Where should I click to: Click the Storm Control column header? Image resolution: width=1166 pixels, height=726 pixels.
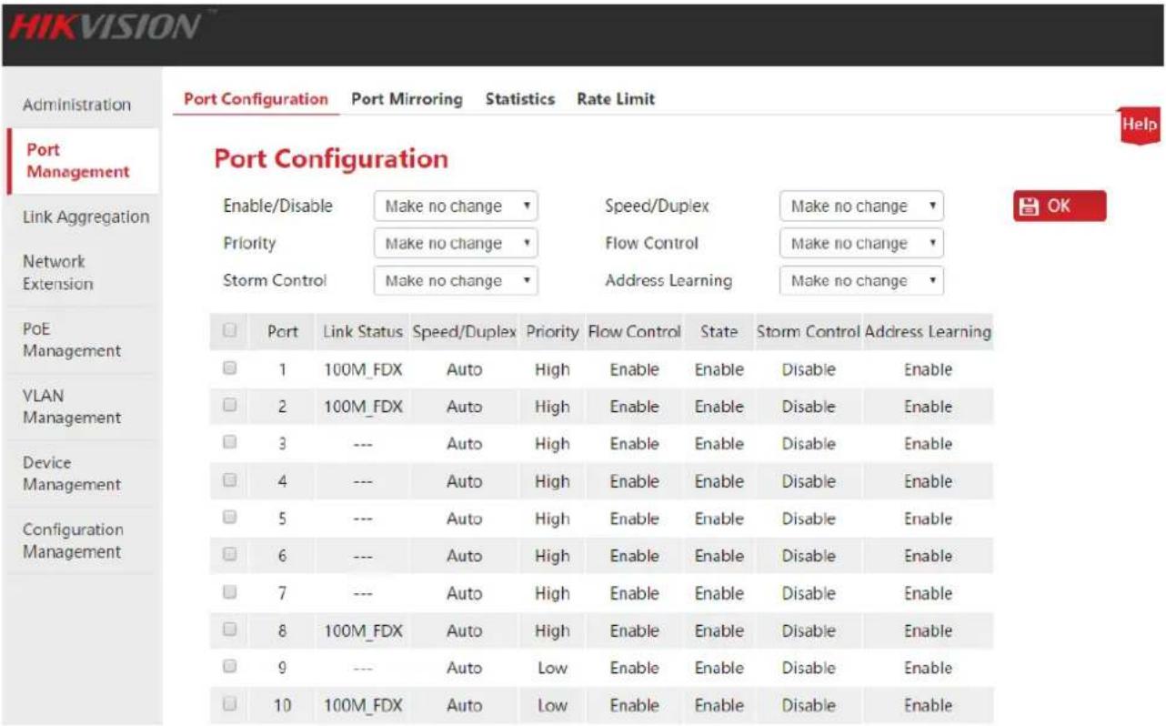(x=809, y=332)
